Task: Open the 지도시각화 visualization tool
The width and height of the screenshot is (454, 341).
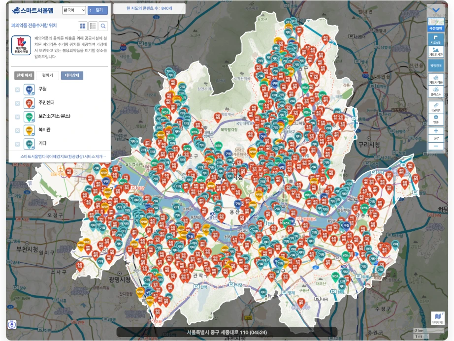Action: (436, 79)
